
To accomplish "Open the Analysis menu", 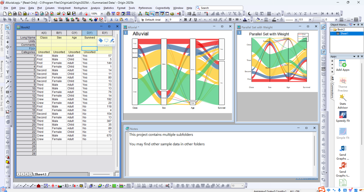I will [95, 8].
